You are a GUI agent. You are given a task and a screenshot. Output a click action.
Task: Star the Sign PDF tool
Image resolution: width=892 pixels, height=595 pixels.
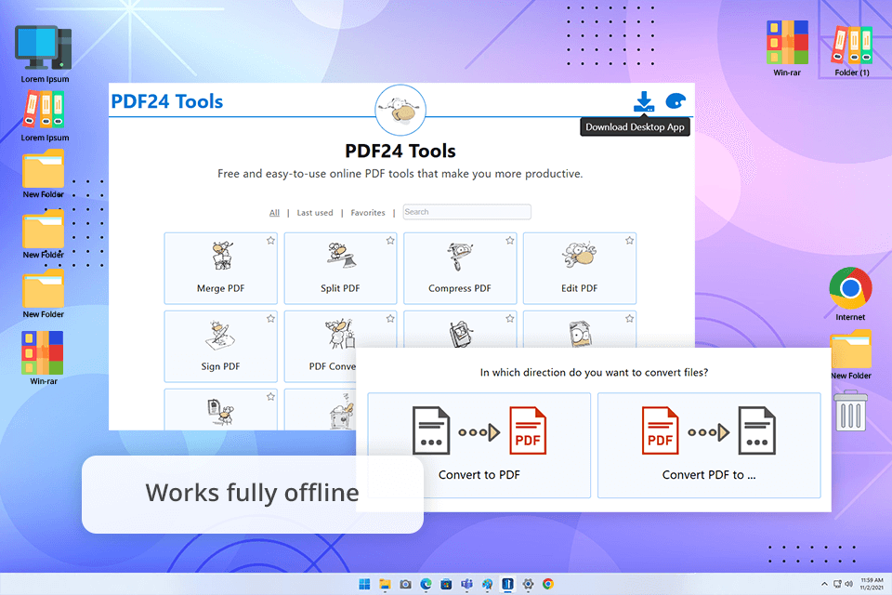point(270,318)
